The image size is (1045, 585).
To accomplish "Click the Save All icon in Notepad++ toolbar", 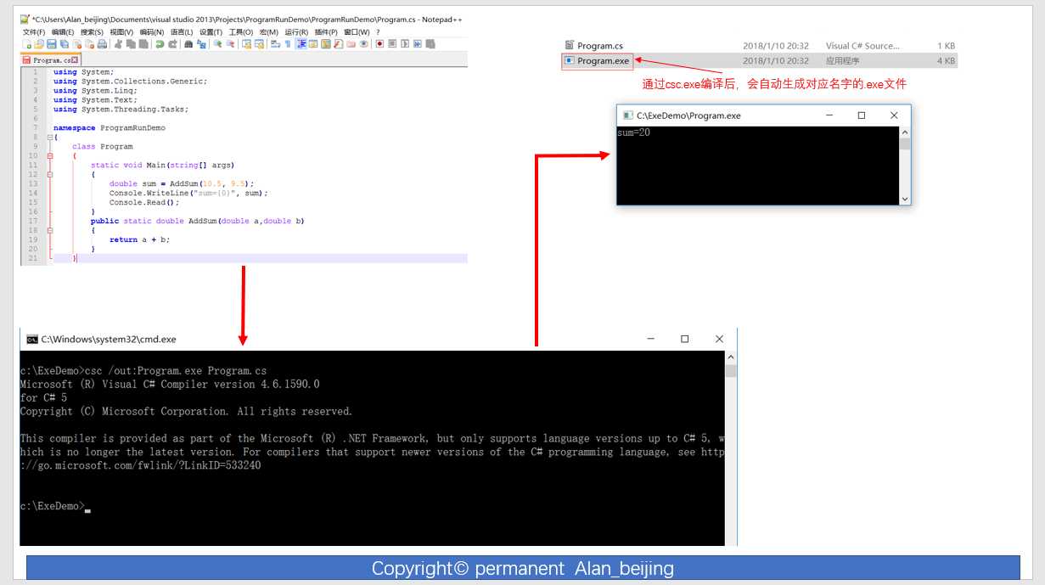I will (x=64, y=43).
